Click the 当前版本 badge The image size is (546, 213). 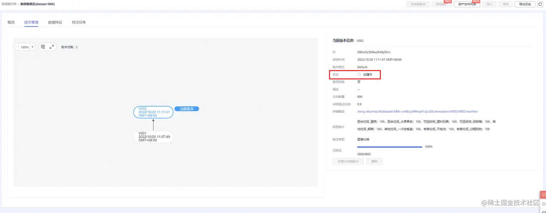[187, 109]
